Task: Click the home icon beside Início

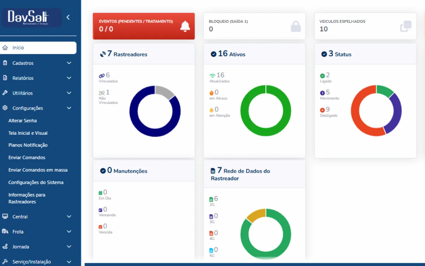Action: click(5, 48)
